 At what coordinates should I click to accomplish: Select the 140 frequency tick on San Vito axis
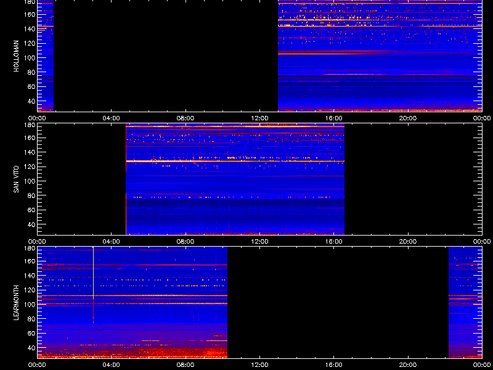tap(30, 152)
